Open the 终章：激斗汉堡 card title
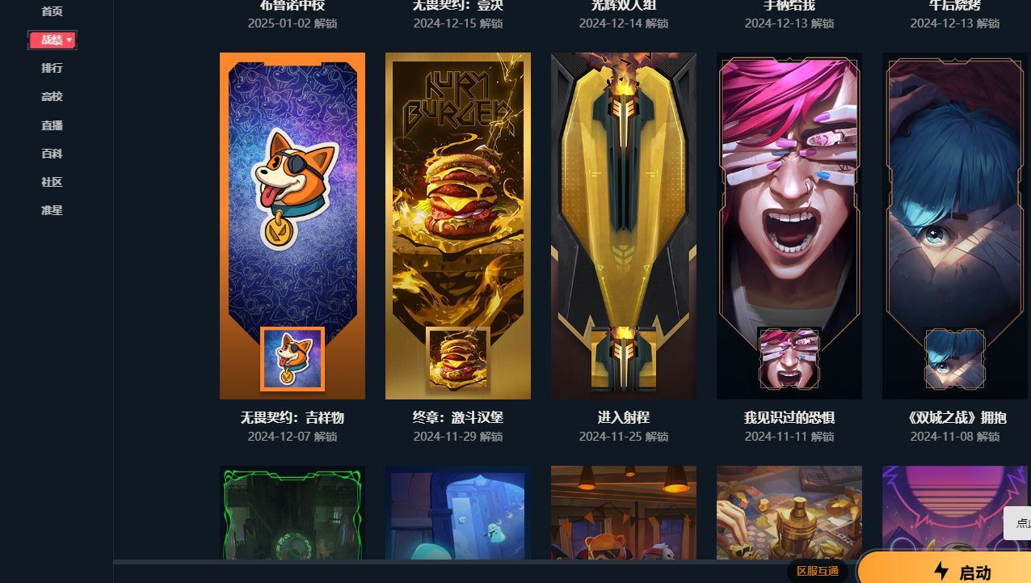Screen dimensions: 1031x583 click(458, 417)
